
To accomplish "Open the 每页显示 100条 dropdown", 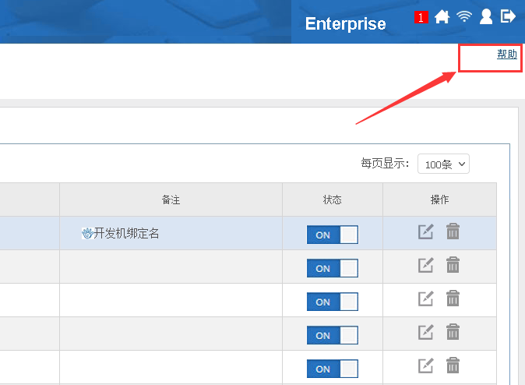I will (x=444, y=164).
